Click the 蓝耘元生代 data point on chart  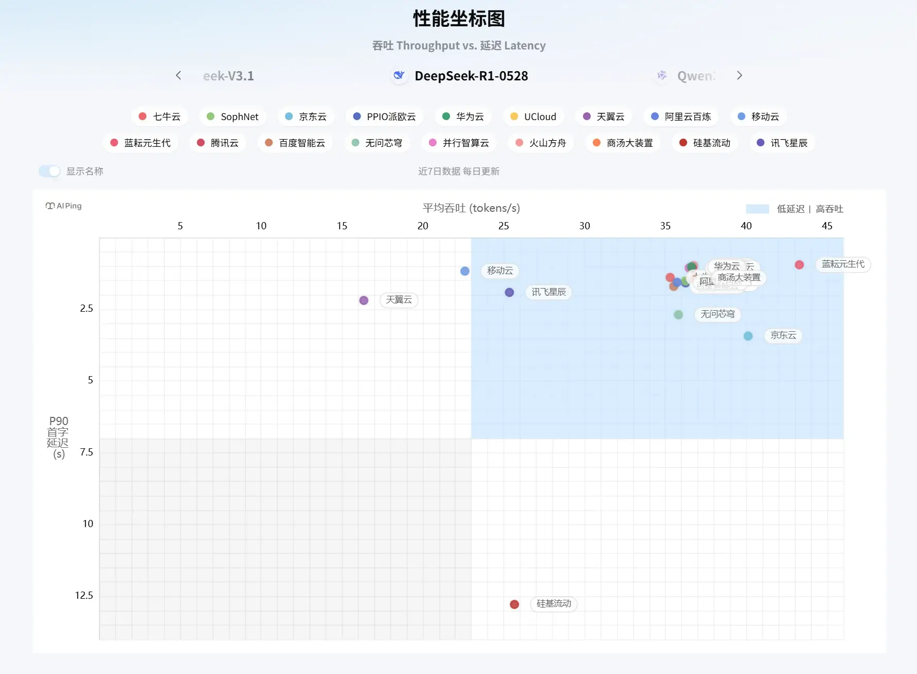[x=799, y=265]
